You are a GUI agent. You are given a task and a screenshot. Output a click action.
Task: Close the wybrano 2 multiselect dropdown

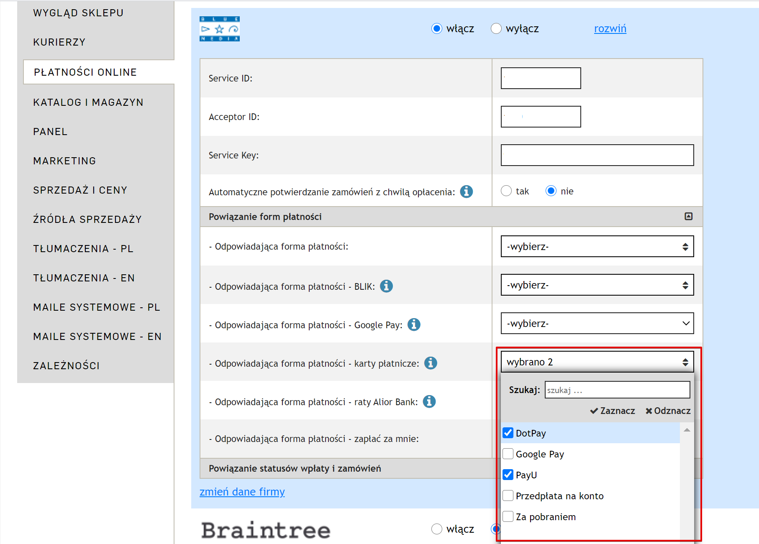(x=597, y=362)
